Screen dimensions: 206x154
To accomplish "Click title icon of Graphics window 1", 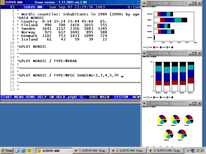I will [x=144, y=3].
